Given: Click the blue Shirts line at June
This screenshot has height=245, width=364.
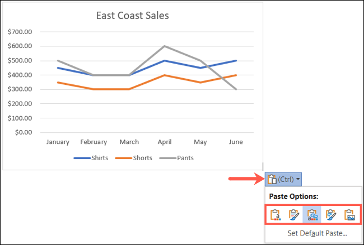Looking at the screenshot, I should coord(236,60).
